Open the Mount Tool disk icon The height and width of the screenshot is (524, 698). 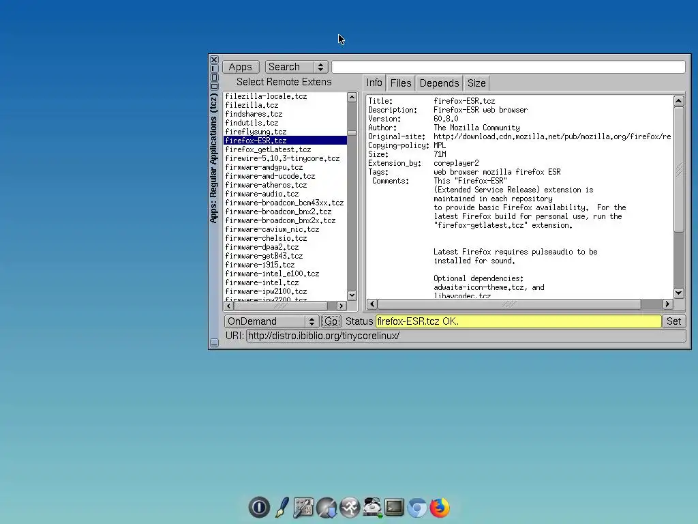tap(372, 508)
